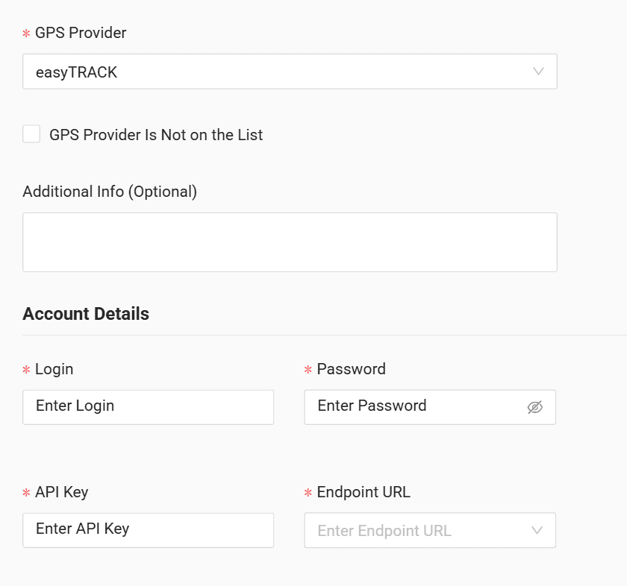This screenshot has height=586, width=627.
Task: Open the Endpoint URL dropdown
Action: (x=430, y=530)
